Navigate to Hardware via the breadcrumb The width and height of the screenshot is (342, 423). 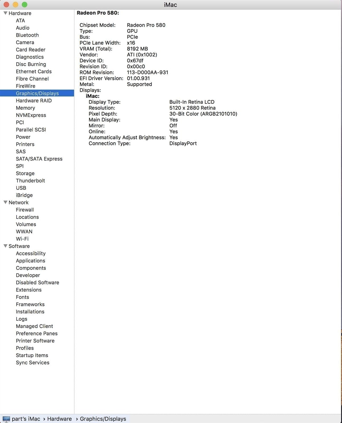[59, 419]
